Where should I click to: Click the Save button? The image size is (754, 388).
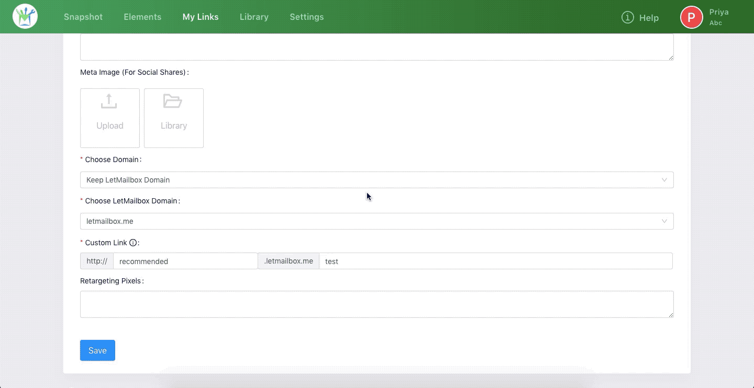pos(97,350)
